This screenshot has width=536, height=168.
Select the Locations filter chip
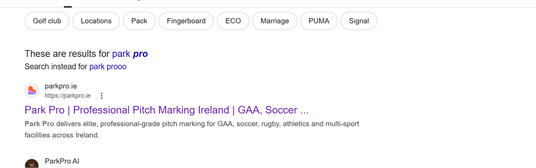point(96,21)
